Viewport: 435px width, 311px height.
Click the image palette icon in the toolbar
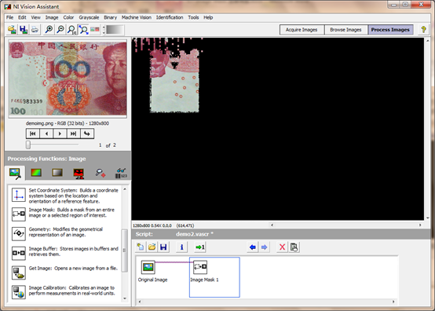(94, 29)
